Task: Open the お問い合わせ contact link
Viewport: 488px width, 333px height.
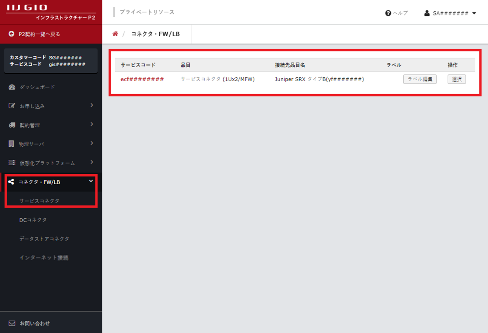Action: coord(35,323)
